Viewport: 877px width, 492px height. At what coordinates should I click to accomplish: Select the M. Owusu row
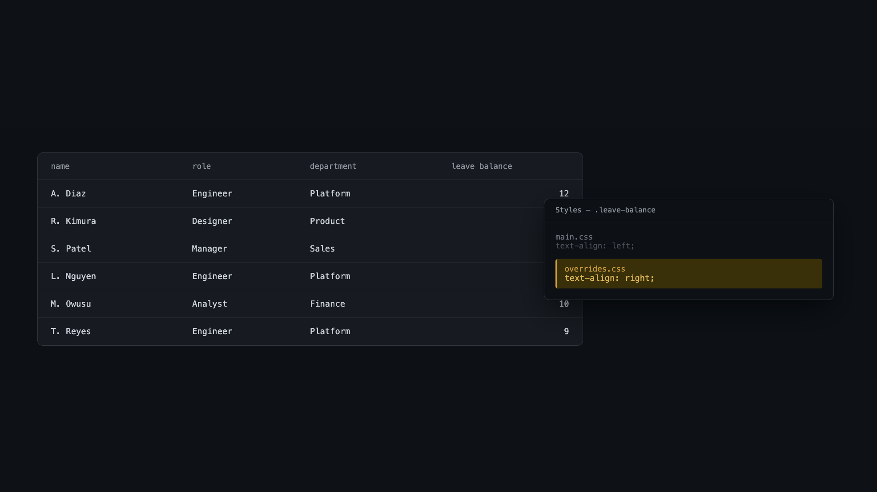pos(310,304)
